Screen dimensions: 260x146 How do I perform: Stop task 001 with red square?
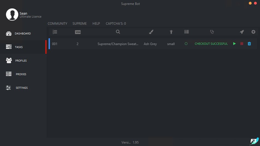pyautogui.click(x=242, y=43)
